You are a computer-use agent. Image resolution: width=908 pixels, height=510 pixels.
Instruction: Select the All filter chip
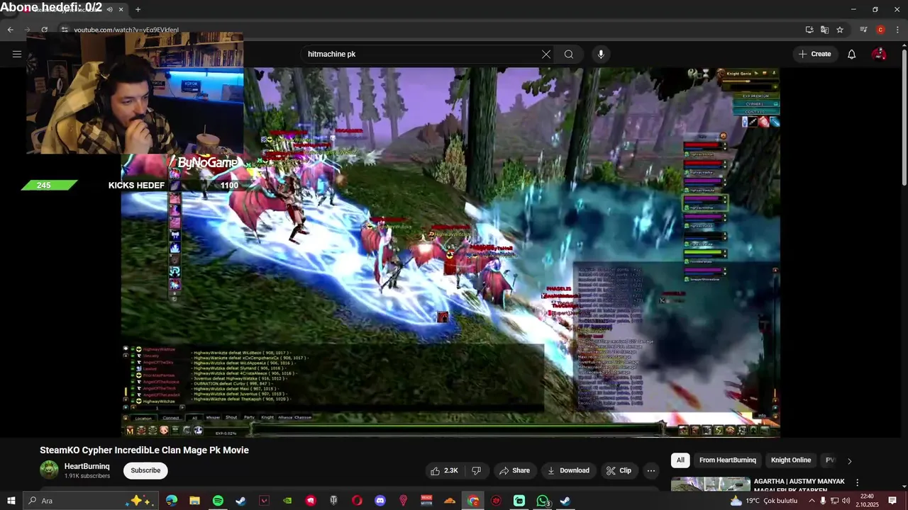coord(680,460)
